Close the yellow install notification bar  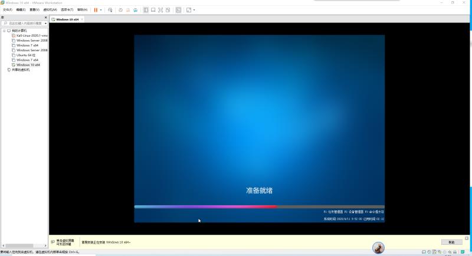[467, 238]
